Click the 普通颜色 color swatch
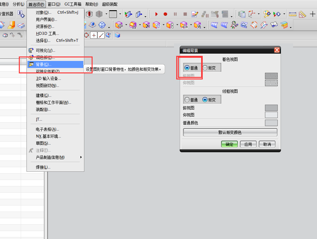 (271, 123)
